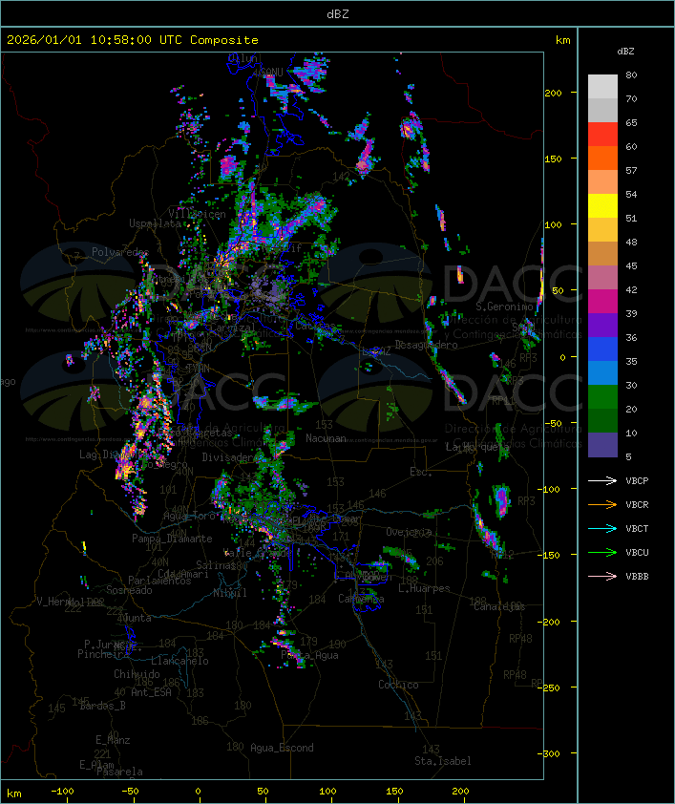Select the light blue 35-30 dBZ swatch
The width and height of the screenshot is (675, 804).
click(602, 372)
